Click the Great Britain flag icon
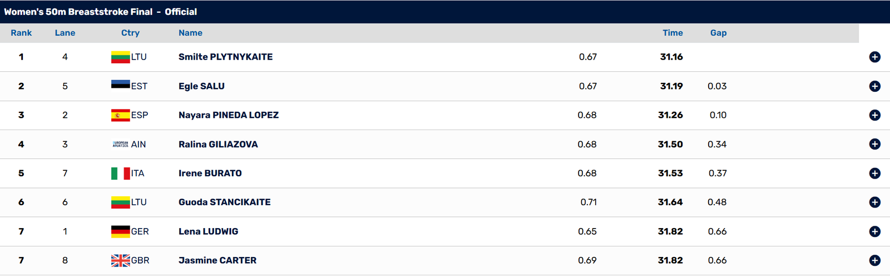 click(120, 260)
